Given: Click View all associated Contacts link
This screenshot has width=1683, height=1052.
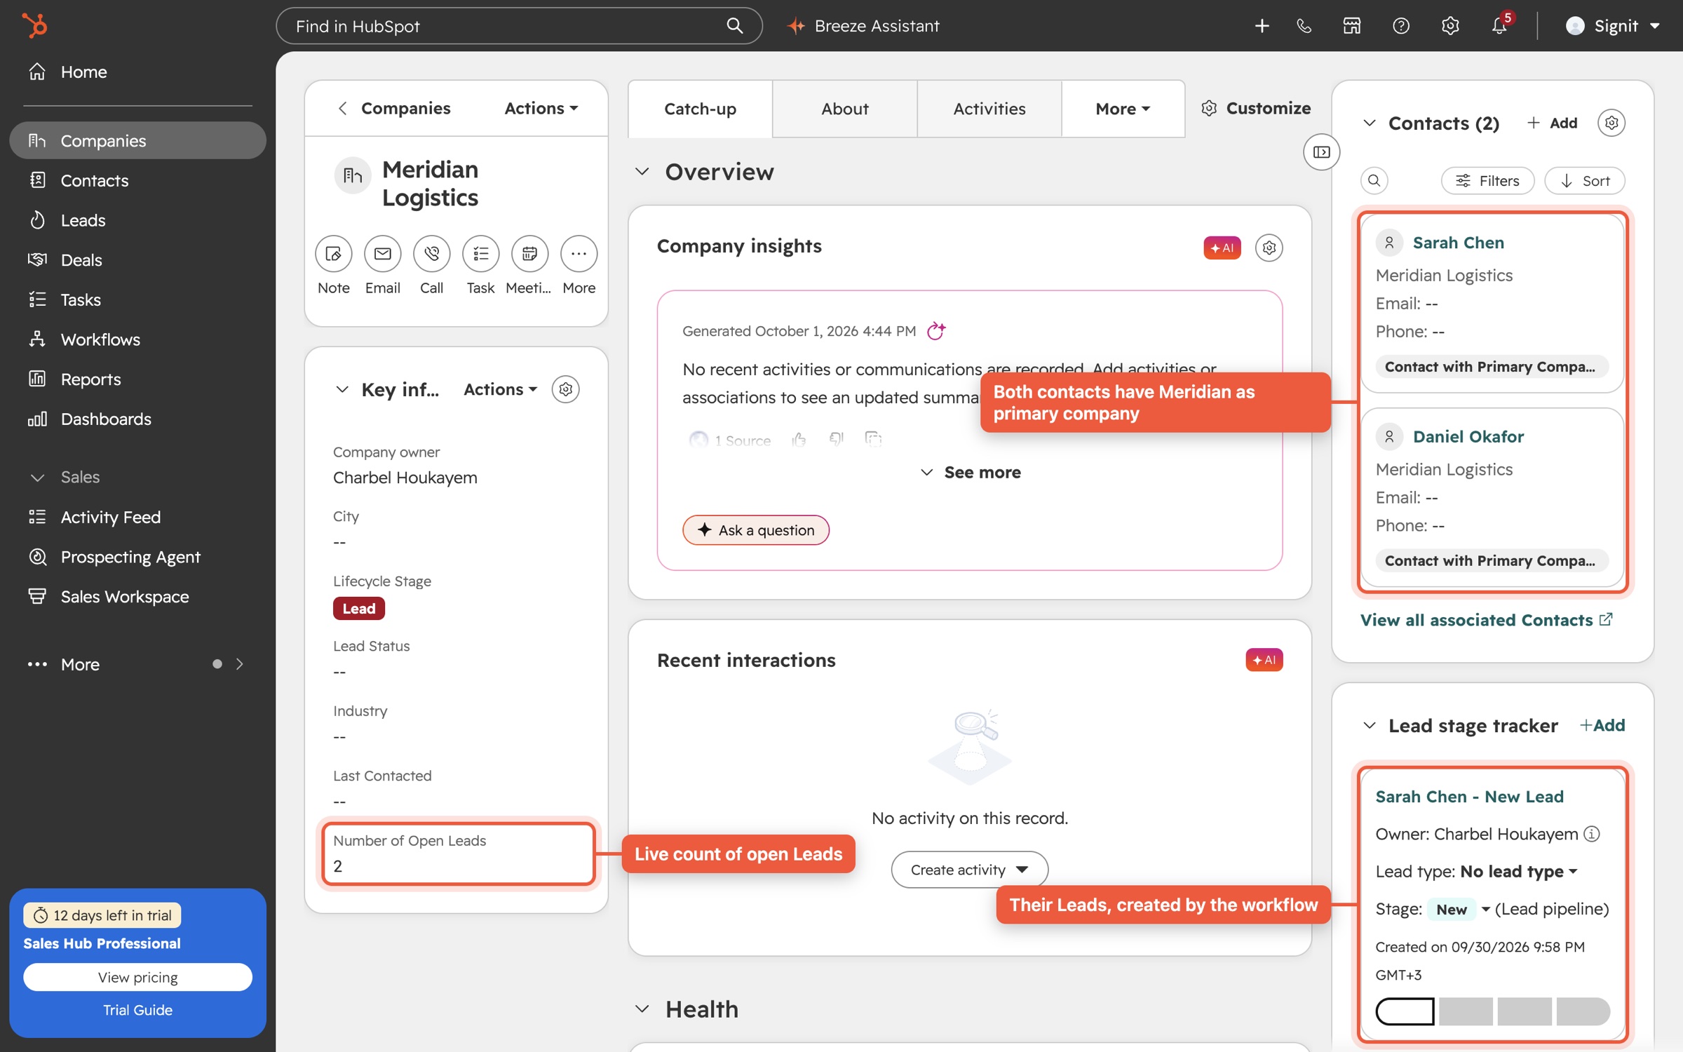Looking at the screenshot, I should 1486,620.
